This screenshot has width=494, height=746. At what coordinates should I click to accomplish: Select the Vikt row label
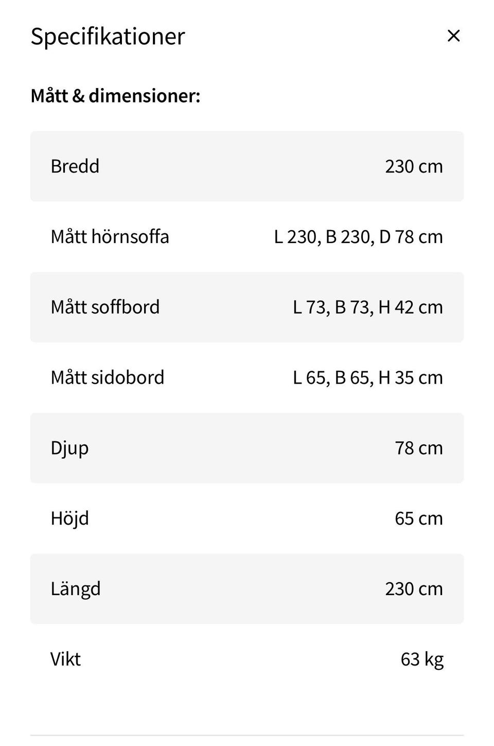(65, 659)
